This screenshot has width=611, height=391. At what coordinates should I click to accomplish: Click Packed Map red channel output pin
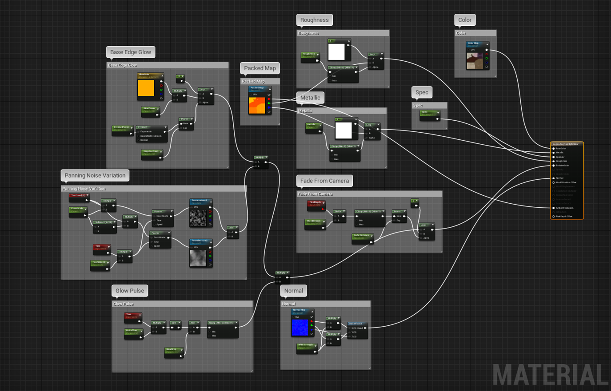(269, 99)
